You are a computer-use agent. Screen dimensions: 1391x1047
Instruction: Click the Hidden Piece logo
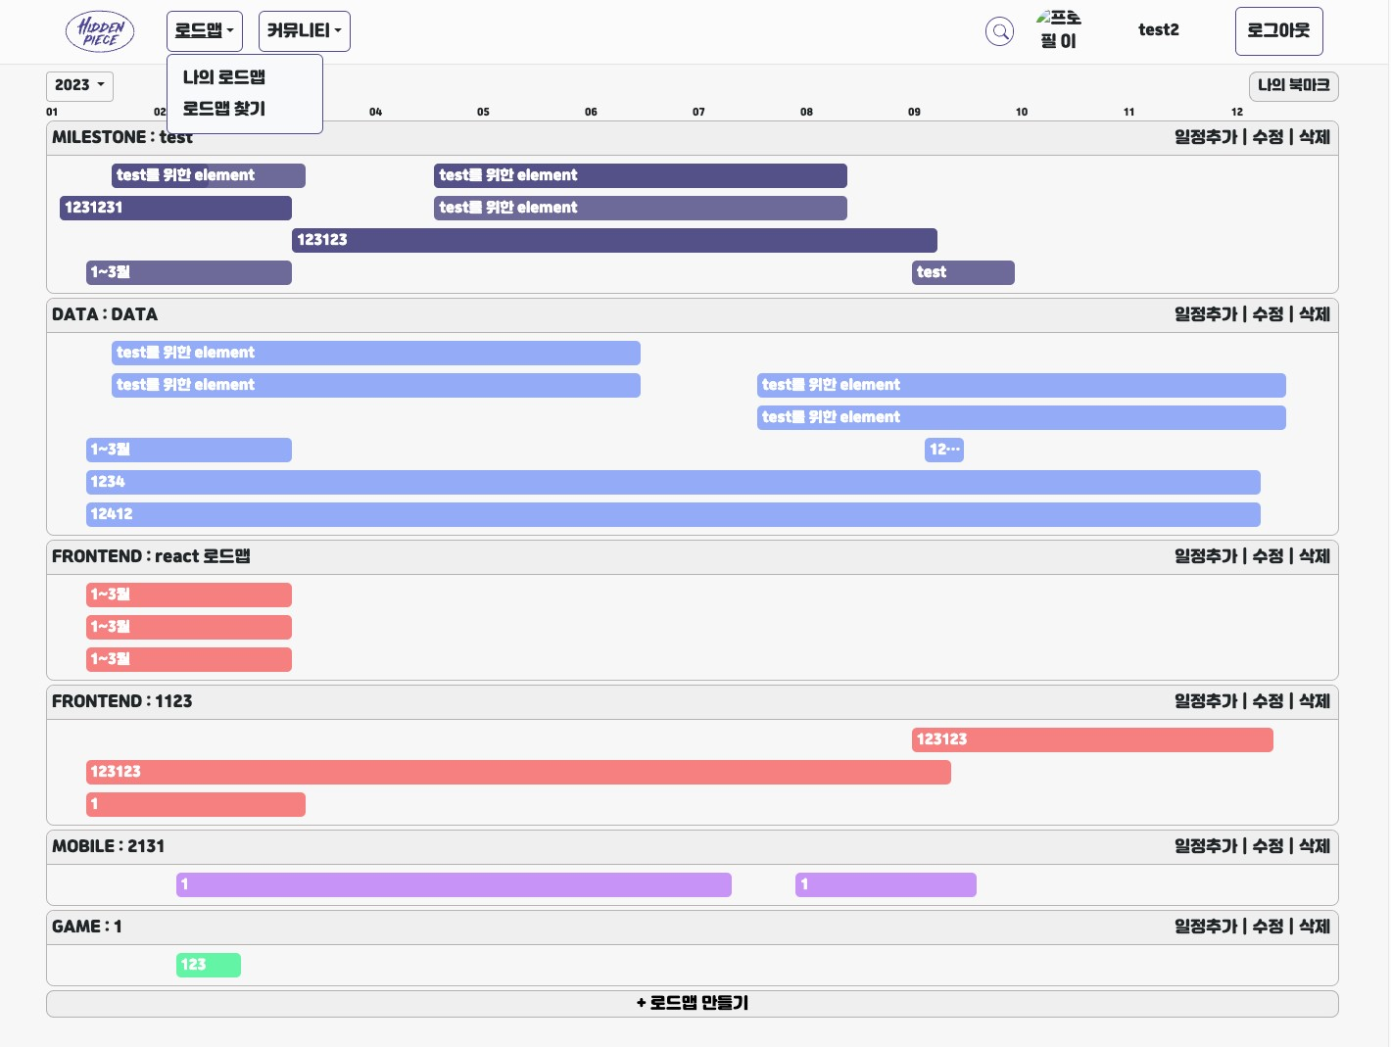(99, 30)
